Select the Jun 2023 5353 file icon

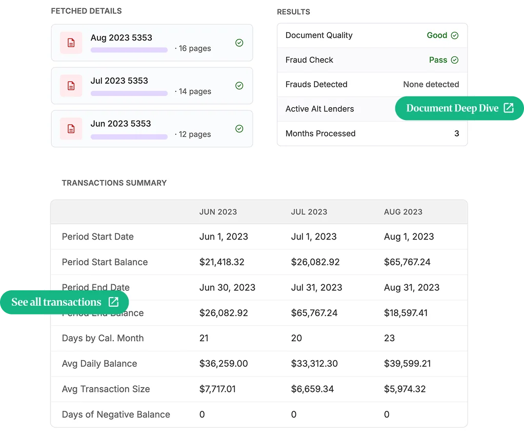[x=71, y=129]
